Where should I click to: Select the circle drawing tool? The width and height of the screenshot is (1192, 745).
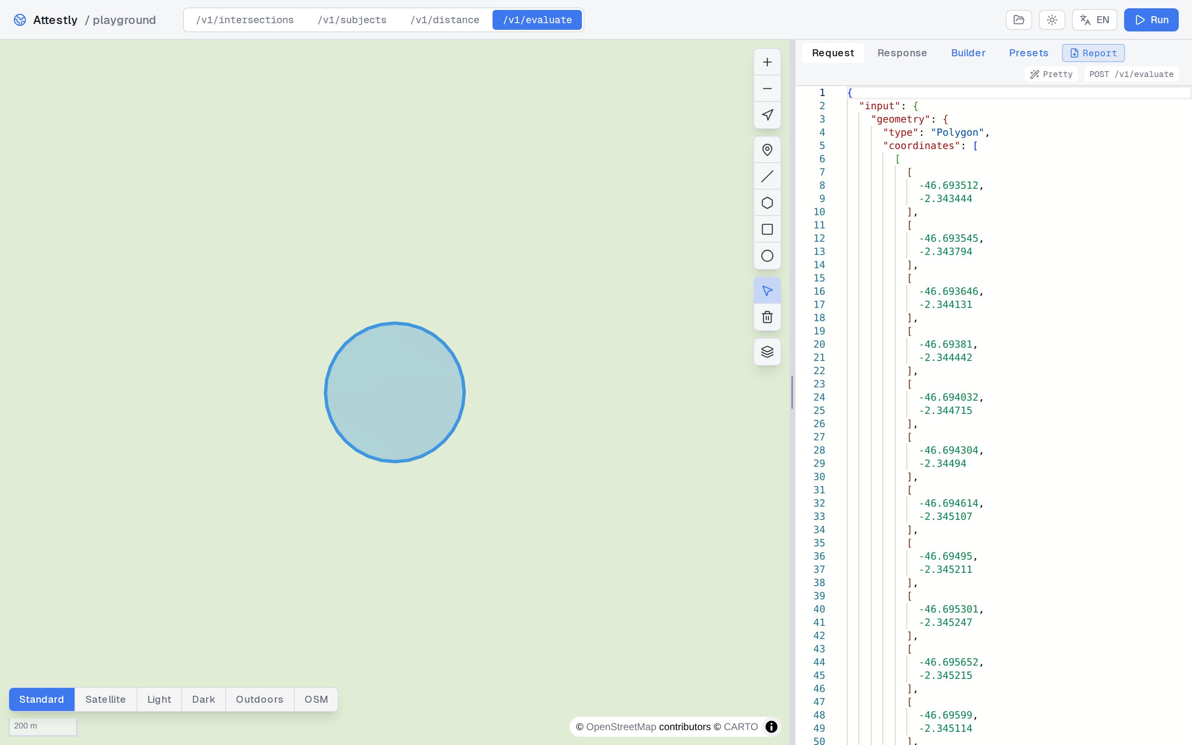coord(767,256)
